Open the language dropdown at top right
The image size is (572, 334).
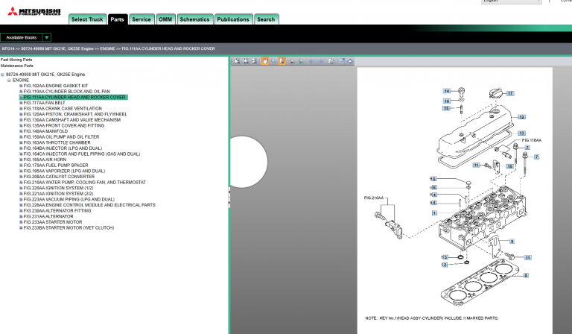tap(536, 2)
